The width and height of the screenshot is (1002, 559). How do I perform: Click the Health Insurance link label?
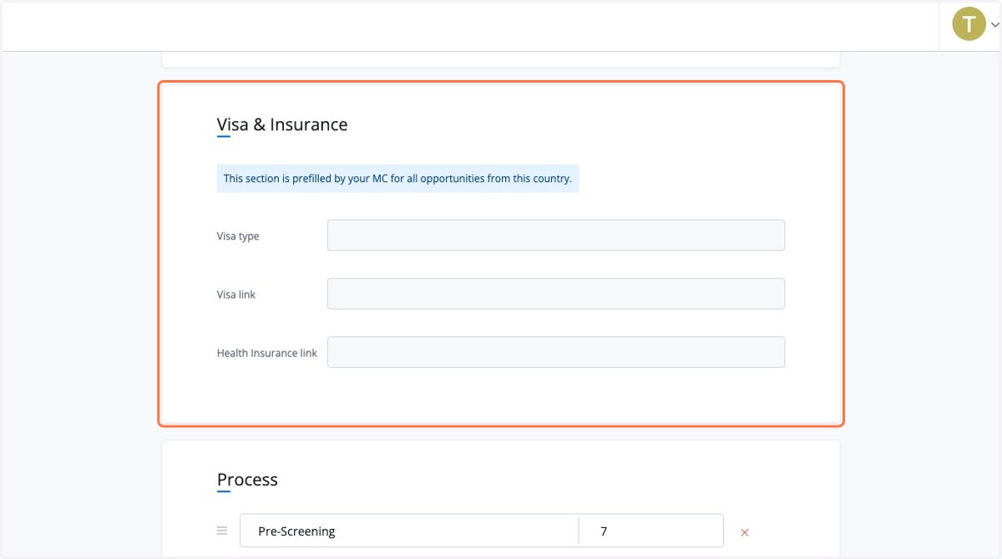tap(267, 353)
